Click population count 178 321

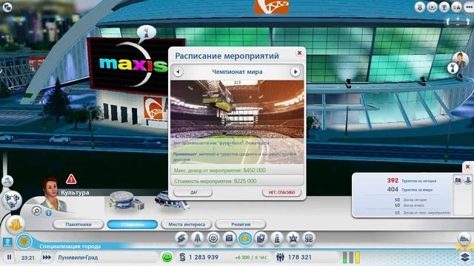(299, 257)
